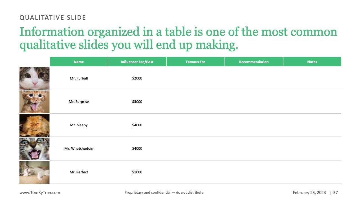This screenshot has height=203, width=361.
Task: Click the February 25, 2023 date footer
Action: [x=309, y=193]
